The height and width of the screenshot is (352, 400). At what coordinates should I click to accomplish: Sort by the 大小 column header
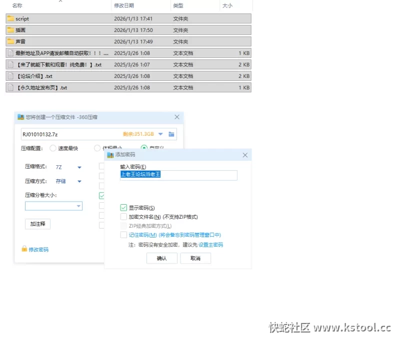coord(227,5)
